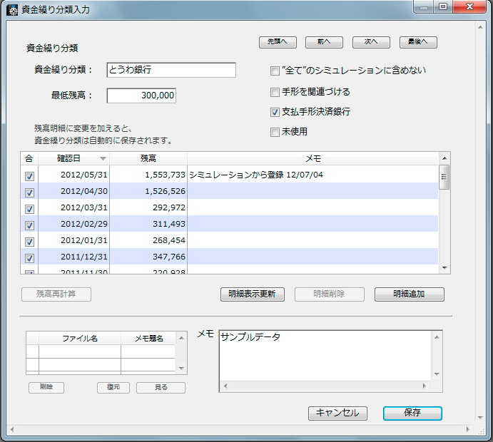Click the app icon in the title bar
493x442 pixels.
click(x=12, y=9)
